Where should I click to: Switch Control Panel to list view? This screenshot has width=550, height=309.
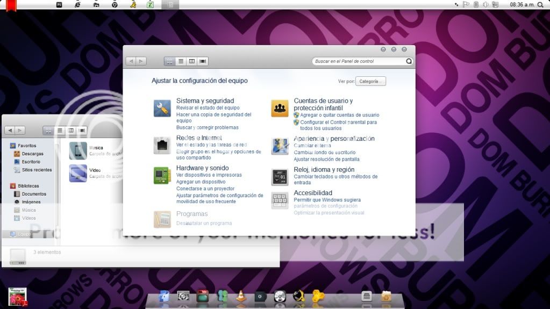[181, 61]
